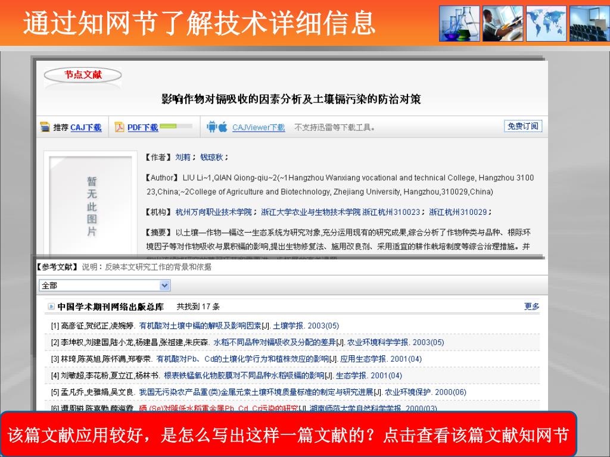This screenshot has width=610, height=457.
Task: Open author 钱琼秋 profile link
Action: 211,157
